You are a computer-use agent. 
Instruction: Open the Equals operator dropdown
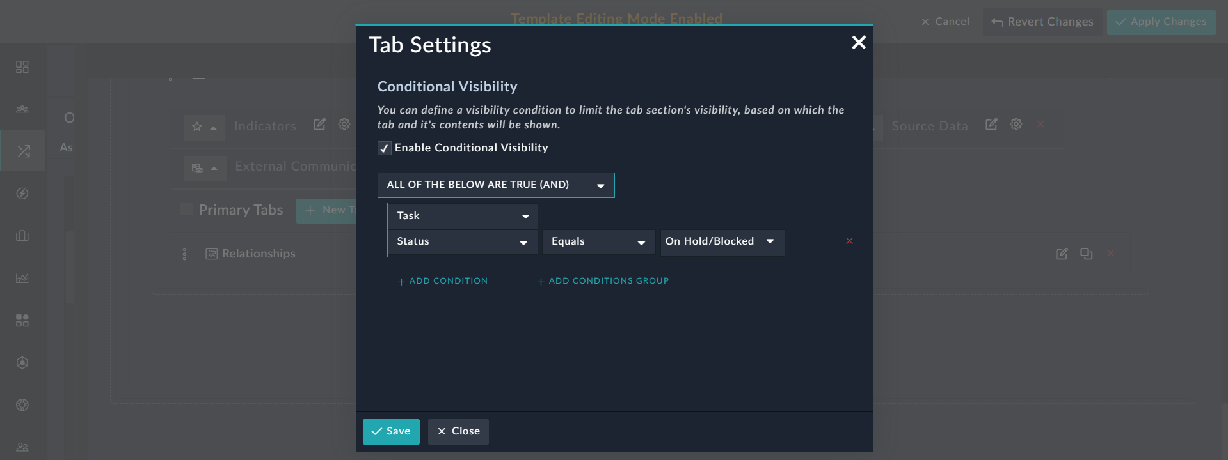point(598,242)
